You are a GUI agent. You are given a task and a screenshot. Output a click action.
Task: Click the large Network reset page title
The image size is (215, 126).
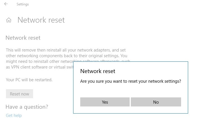pyautogui.click(x=41, y=20)
